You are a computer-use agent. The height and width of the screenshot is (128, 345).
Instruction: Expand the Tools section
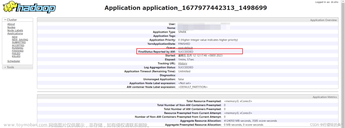point(17,67)
